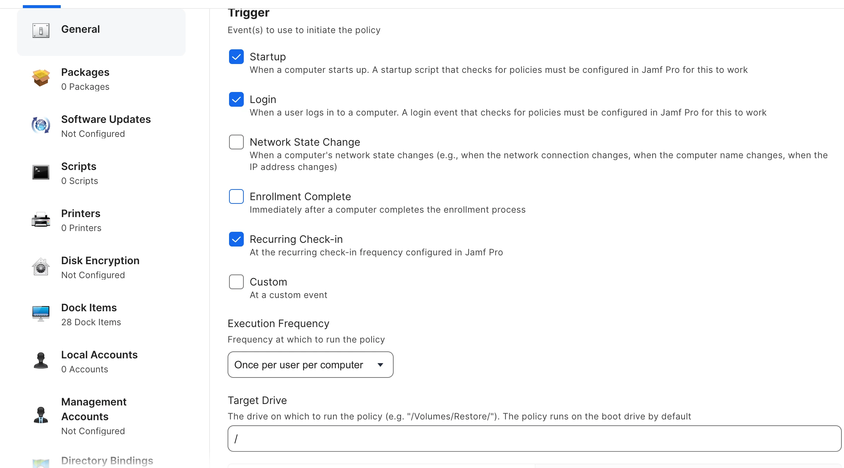
Task: Open the Execution Frequency dropdown
Action: [x=310, y=365]
